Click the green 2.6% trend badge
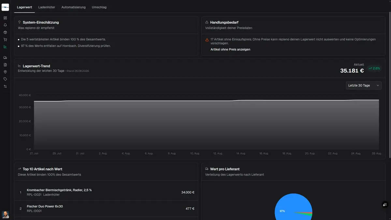The image size is (391, 220). tap(374, 68)
